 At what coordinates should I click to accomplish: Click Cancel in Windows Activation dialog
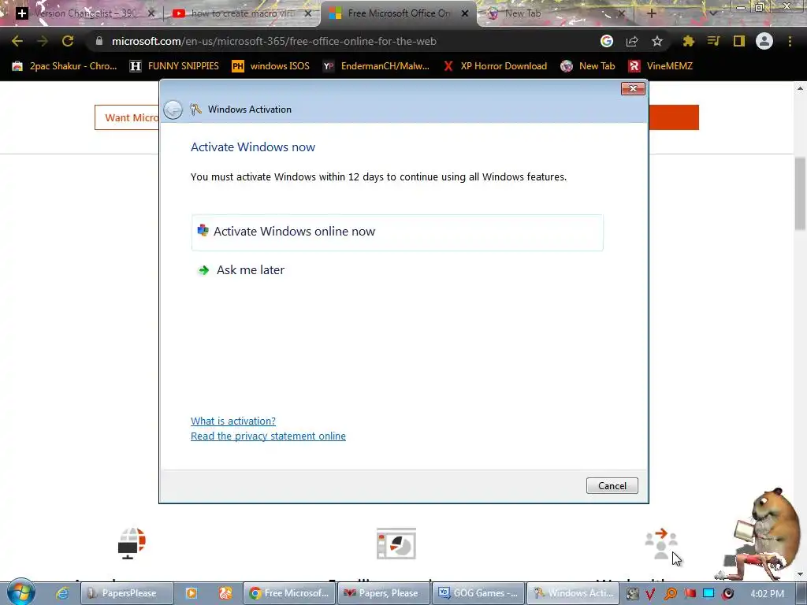point(612,485)
